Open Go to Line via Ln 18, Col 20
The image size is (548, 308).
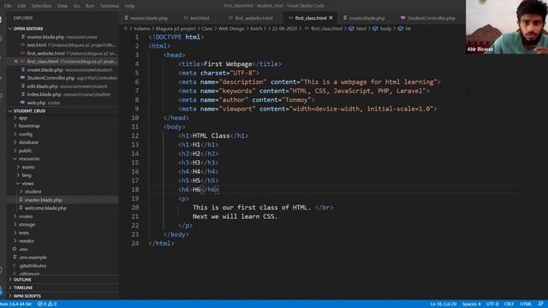click(444, 305)
